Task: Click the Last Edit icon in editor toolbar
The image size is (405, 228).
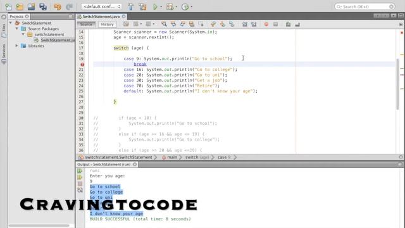Action: click(126, 24)
